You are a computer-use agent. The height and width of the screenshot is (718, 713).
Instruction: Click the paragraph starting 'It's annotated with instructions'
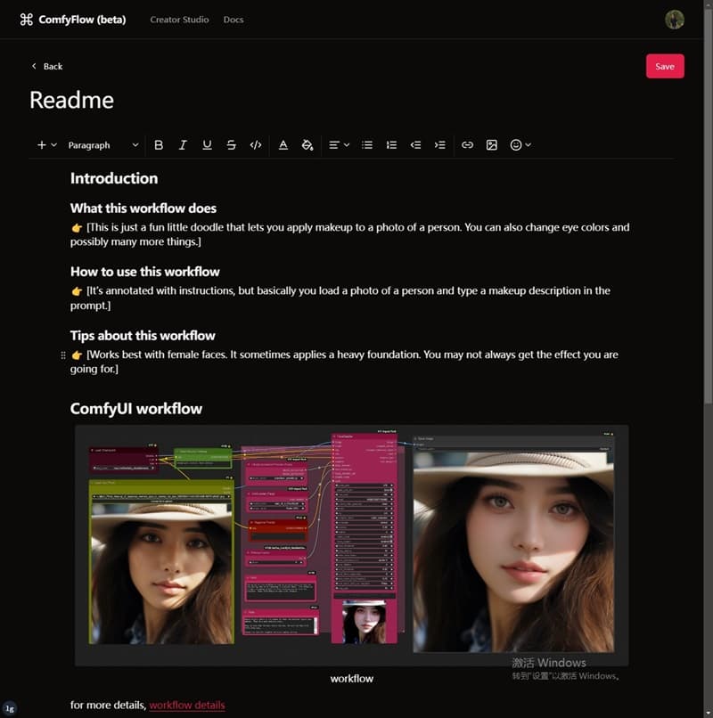click(340, 298)
